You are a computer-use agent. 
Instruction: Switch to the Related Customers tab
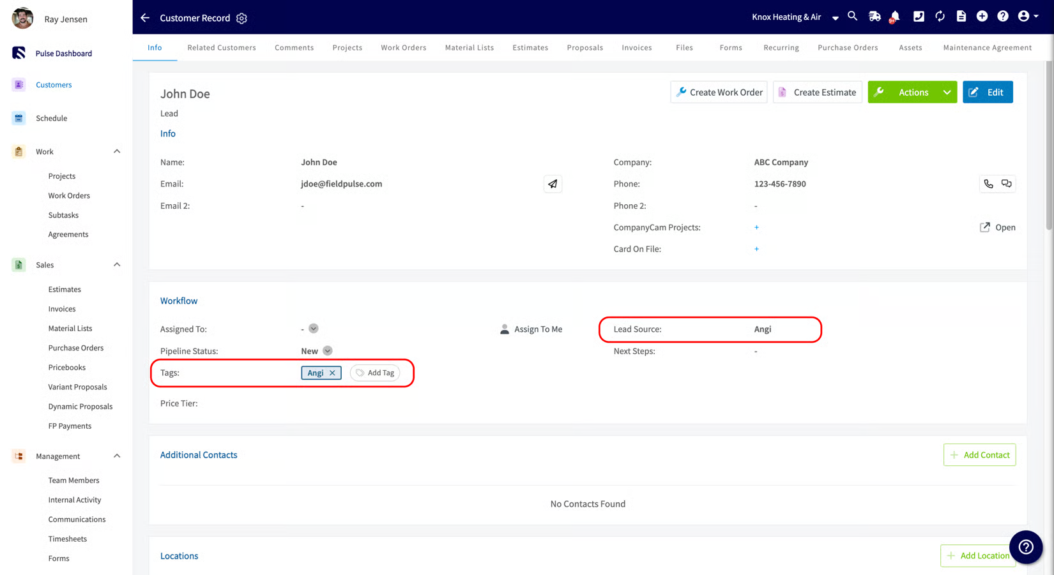point(222,48)
